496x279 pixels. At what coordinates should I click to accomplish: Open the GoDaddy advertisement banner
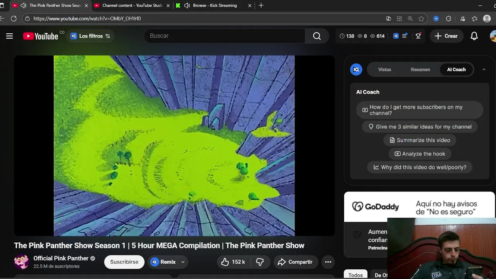point(419,207)
